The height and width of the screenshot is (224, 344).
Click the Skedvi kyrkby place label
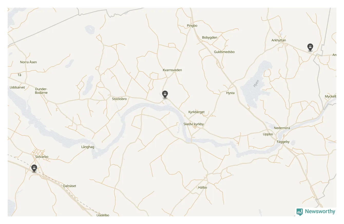(x=194, y=124)
